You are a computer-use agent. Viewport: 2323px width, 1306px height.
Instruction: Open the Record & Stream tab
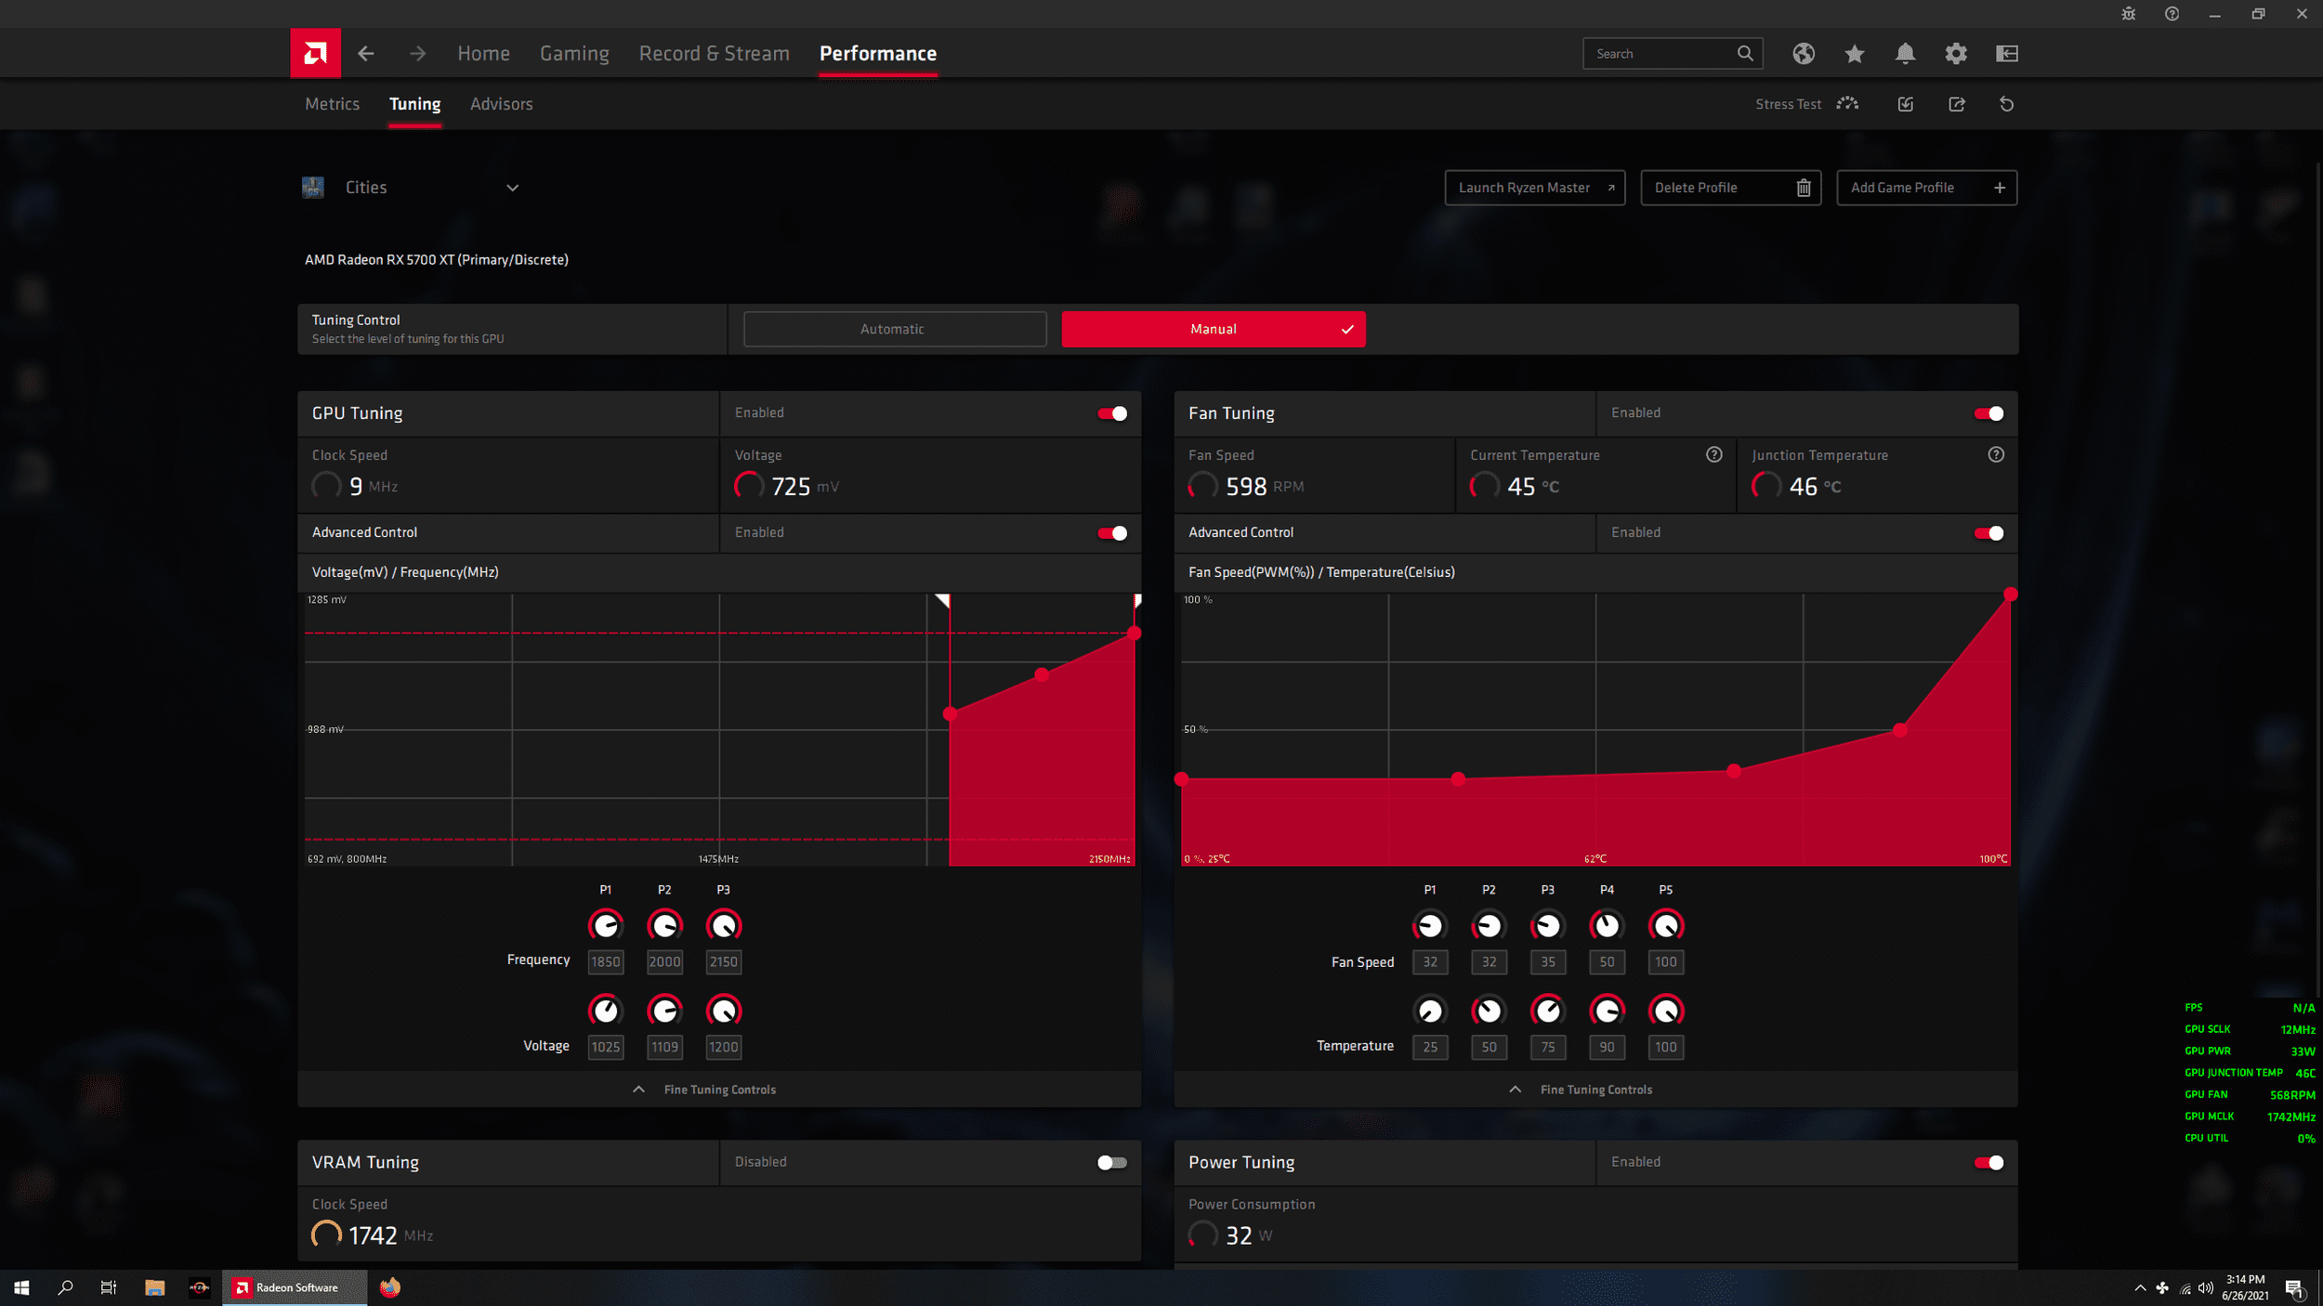click(x=714, y=54)
